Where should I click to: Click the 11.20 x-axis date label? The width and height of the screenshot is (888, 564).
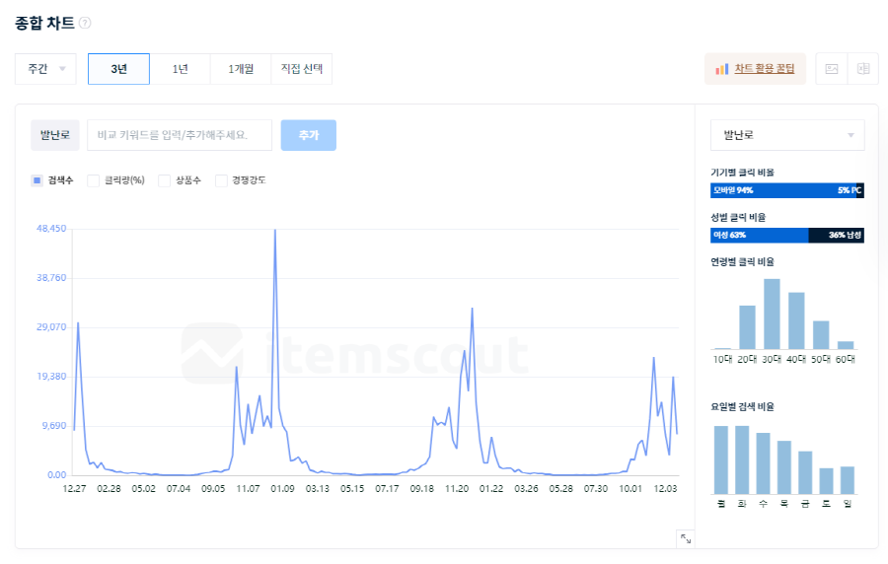pos(457,489)
